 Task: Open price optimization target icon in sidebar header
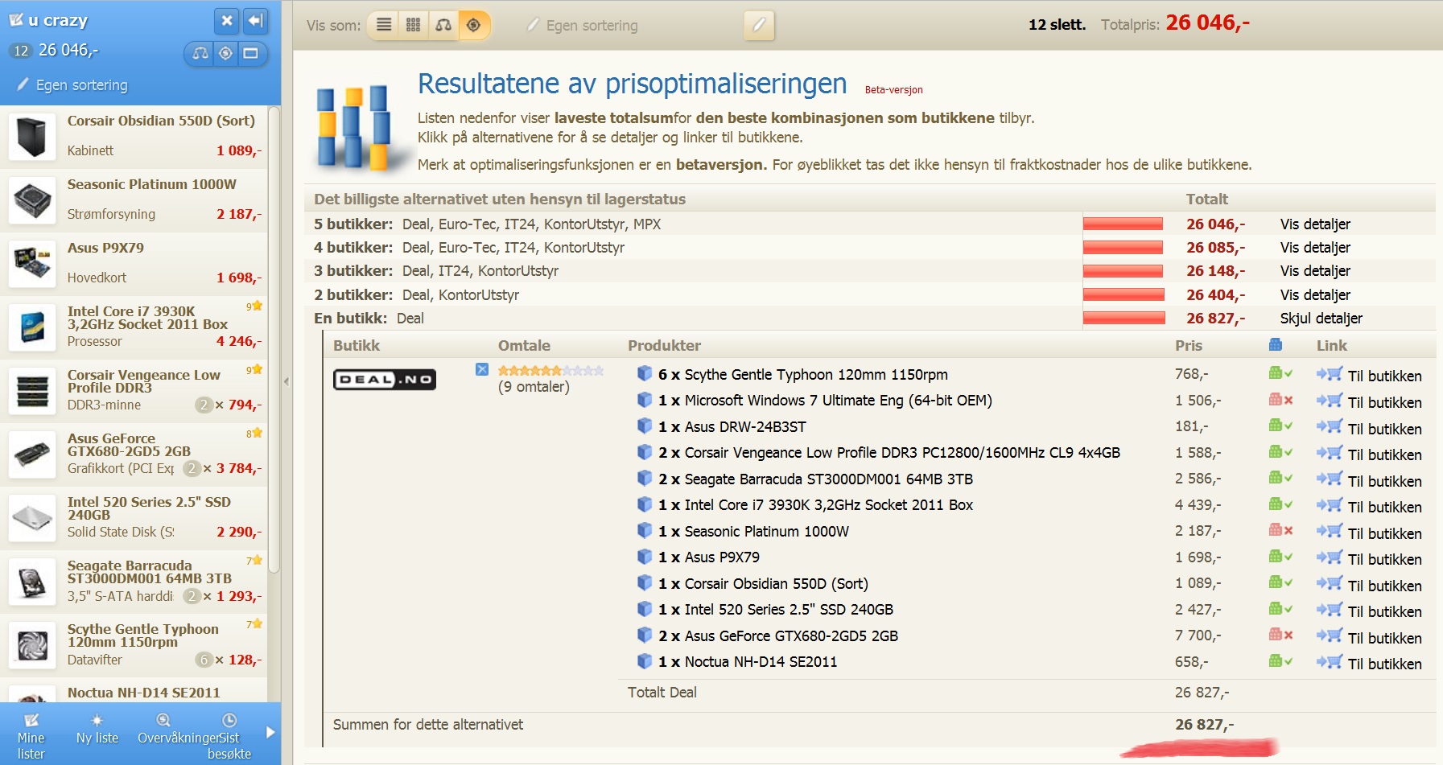click(226, 53)
